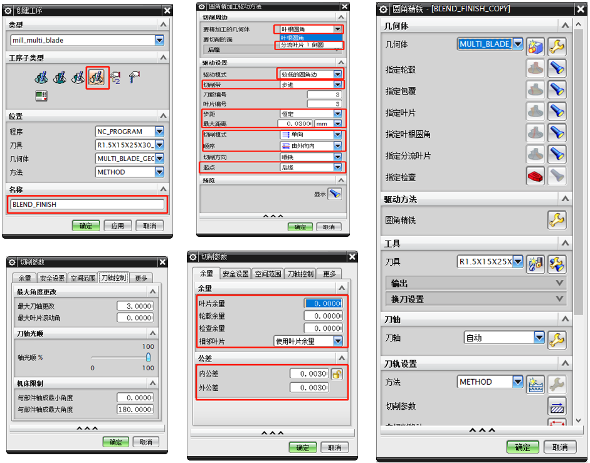
Task: Click 应用 button in 创建工序 dialog
Action: (118, 226)
